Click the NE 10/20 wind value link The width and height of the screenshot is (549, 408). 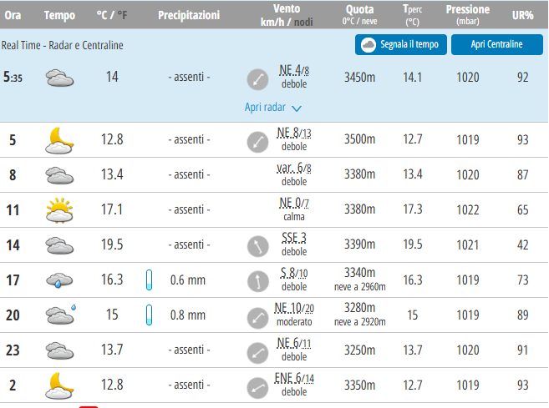[293, 309]
